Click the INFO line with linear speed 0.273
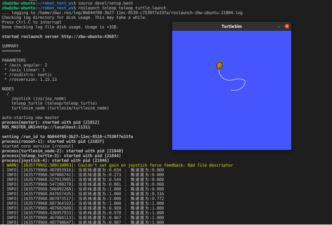Viewport: 332px width, 225px height. point(83,175)
